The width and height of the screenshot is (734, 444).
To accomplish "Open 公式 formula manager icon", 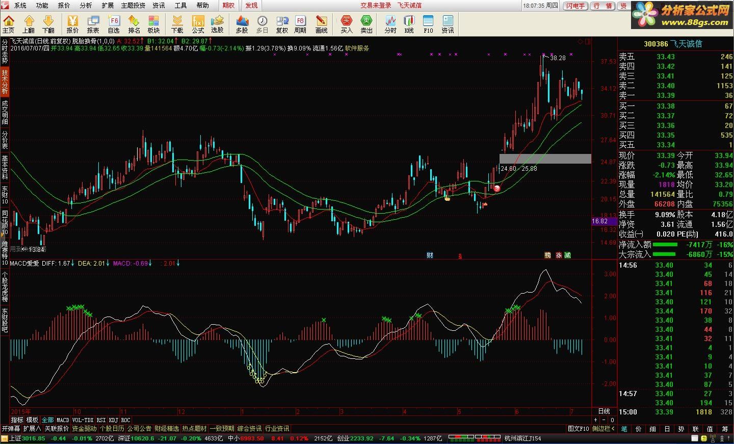I will pyautogui.click(x=198, y=24).
